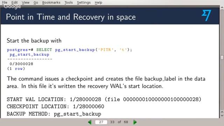Click the vertical scrollbar handle
Image resolution: width=224 pixels, height=126 pixels.
(222, 57)
